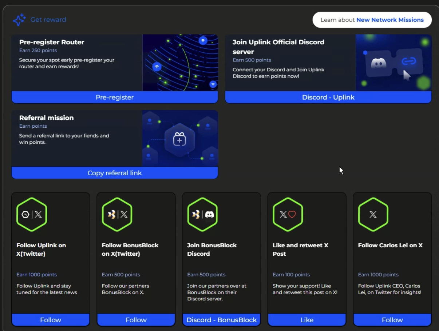Click Earn 100 points text
Viewport: 439px width, 331px height.
point(291,275)
